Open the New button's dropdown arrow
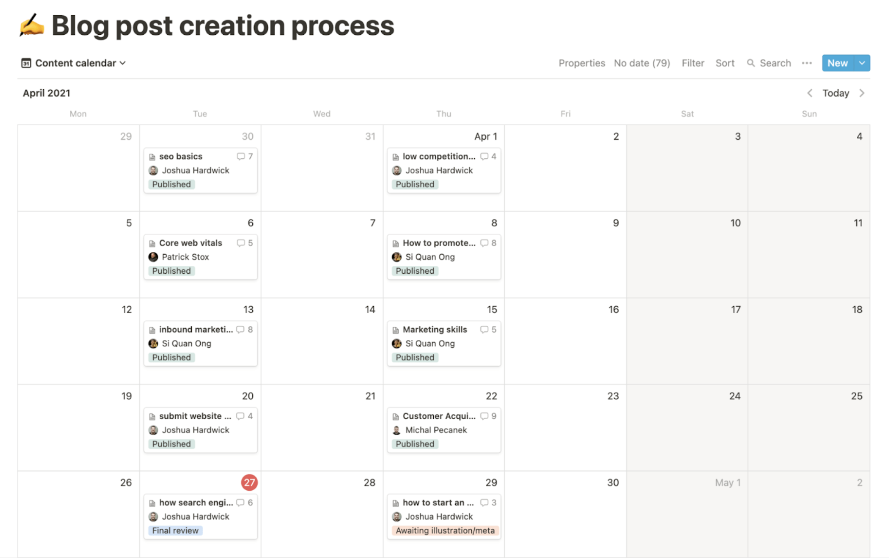The width and height of the screenshot is (889, 558). (862, 63)
